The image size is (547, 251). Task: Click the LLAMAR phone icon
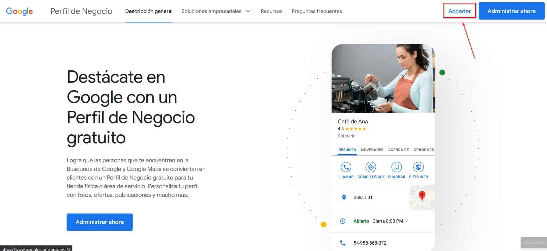point(346,167)
